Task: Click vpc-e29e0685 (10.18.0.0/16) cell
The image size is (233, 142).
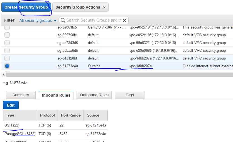Action: [154, 50]
